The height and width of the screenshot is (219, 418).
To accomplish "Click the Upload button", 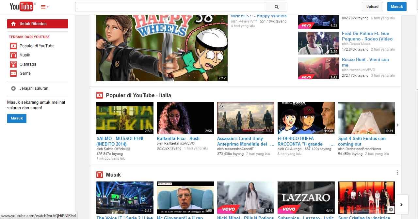I will (x=372, y=7).
